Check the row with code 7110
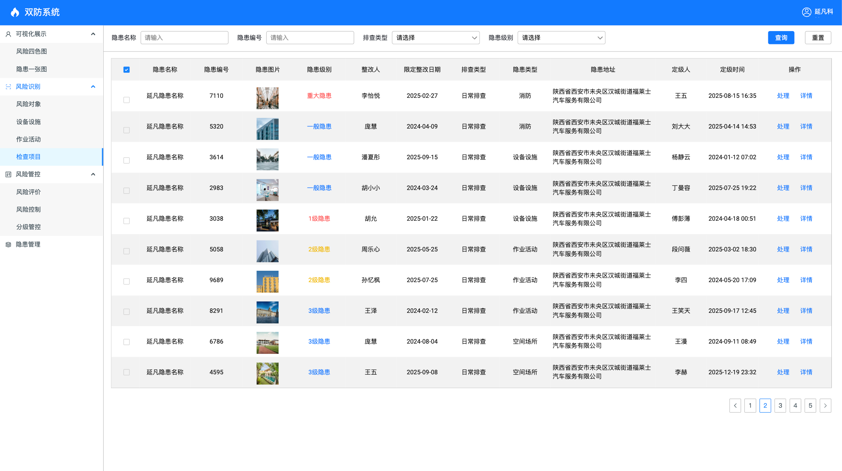The image size is (842, 471). (x=127, y=100)
